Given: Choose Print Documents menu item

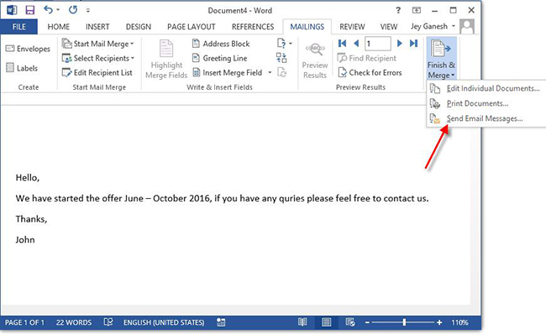Looking at the screenshot, I should click(x=486, y=103).
